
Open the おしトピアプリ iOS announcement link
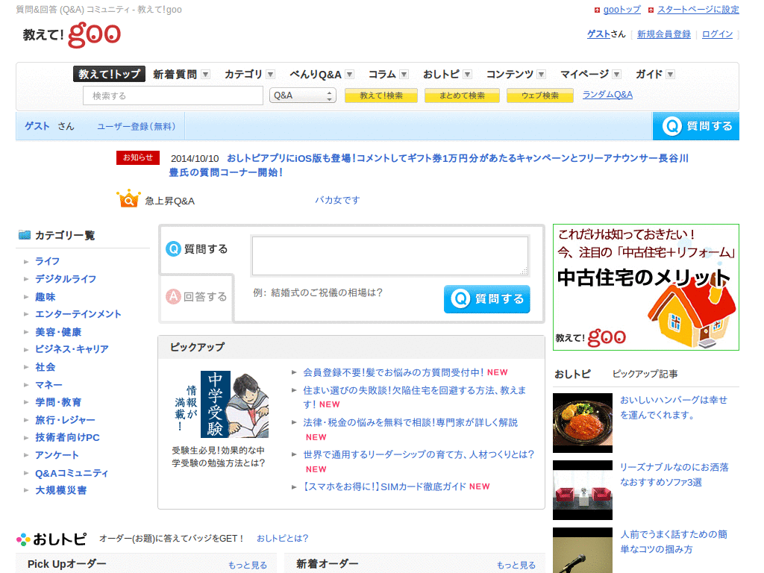point(428,165)
